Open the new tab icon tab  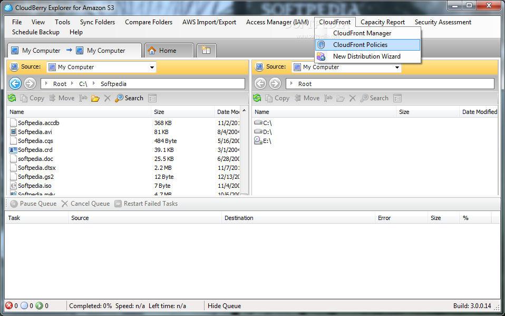pos(206,50)
